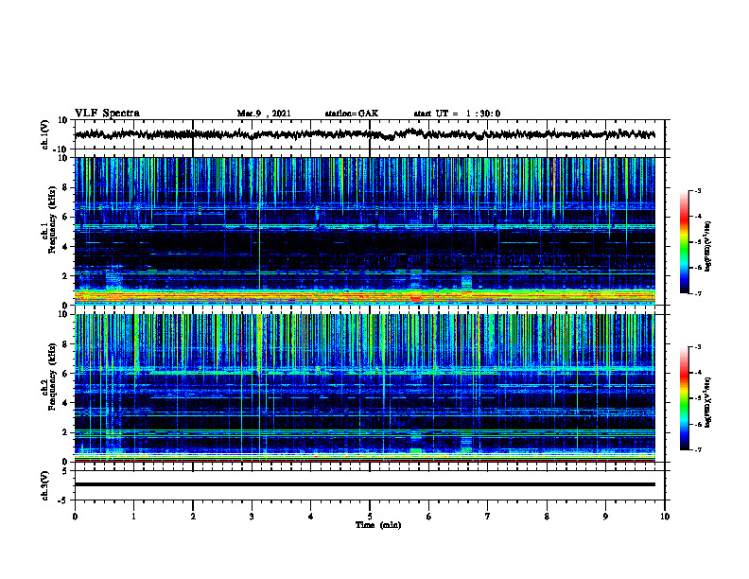The image size is (749, 579).
Task: Click the time axis tick label '9'
Action: pos(605,517)
